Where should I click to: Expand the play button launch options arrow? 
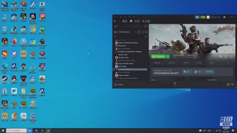coord(168,56)
